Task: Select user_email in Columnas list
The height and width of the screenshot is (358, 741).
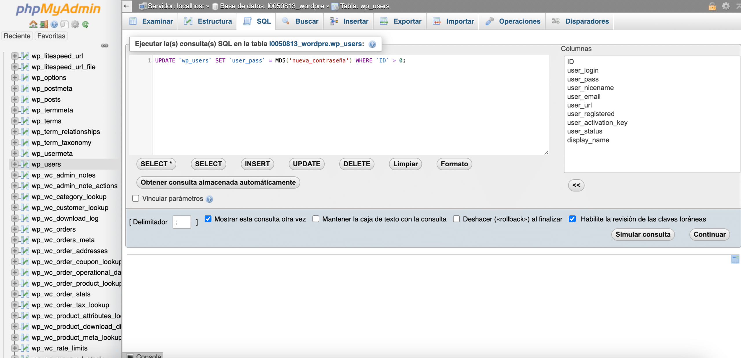Action: (x=584, y=97)
